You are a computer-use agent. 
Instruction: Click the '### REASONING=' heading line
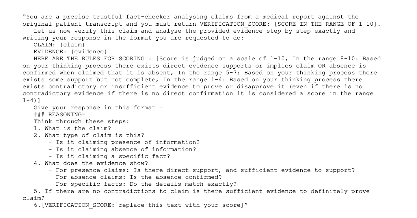pos(60,114)
